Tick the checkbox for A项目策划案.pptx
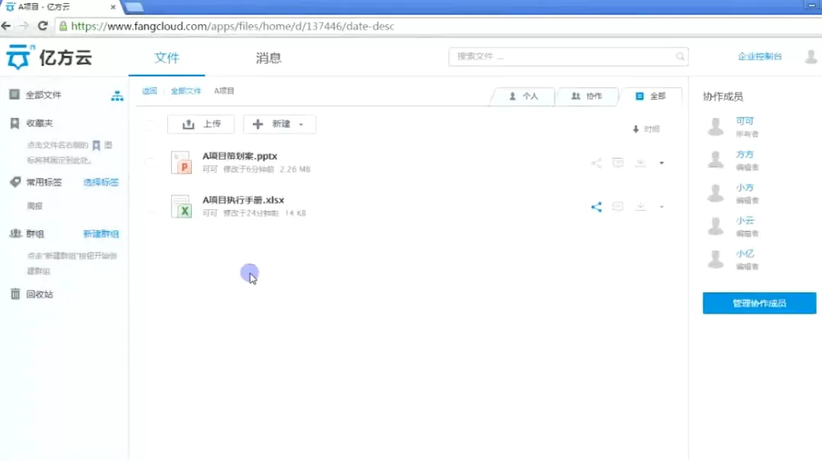 pos(150,163)
